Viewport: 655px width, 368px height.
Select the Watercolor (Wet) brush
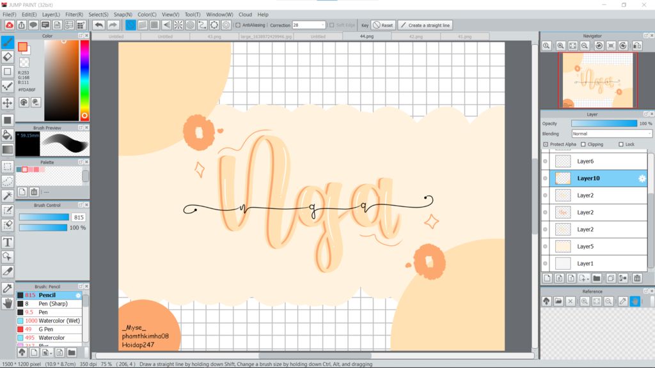tap(49, 321)
